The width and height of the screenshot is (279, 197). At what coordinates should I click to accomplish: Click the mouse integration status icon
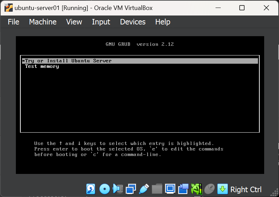click(209, 189)
